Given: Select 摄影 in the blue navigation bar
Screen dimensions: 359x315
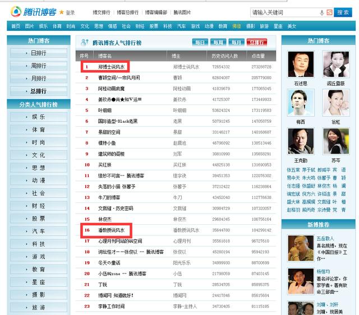Looking at the screenshot, I should point(251,26).
